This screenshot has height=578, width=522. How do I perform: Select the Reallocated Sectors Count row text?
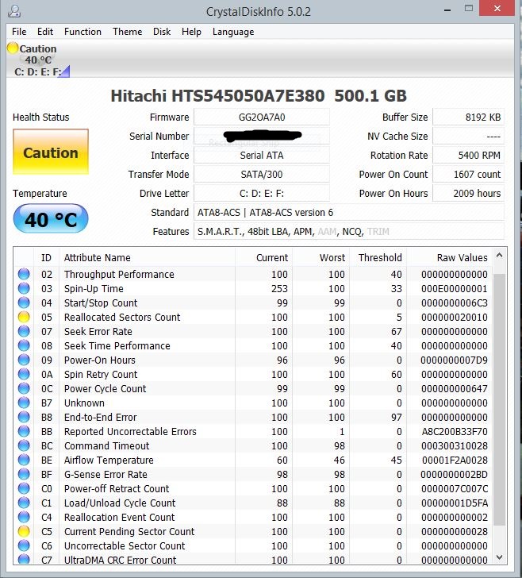[x=122, y=317]
